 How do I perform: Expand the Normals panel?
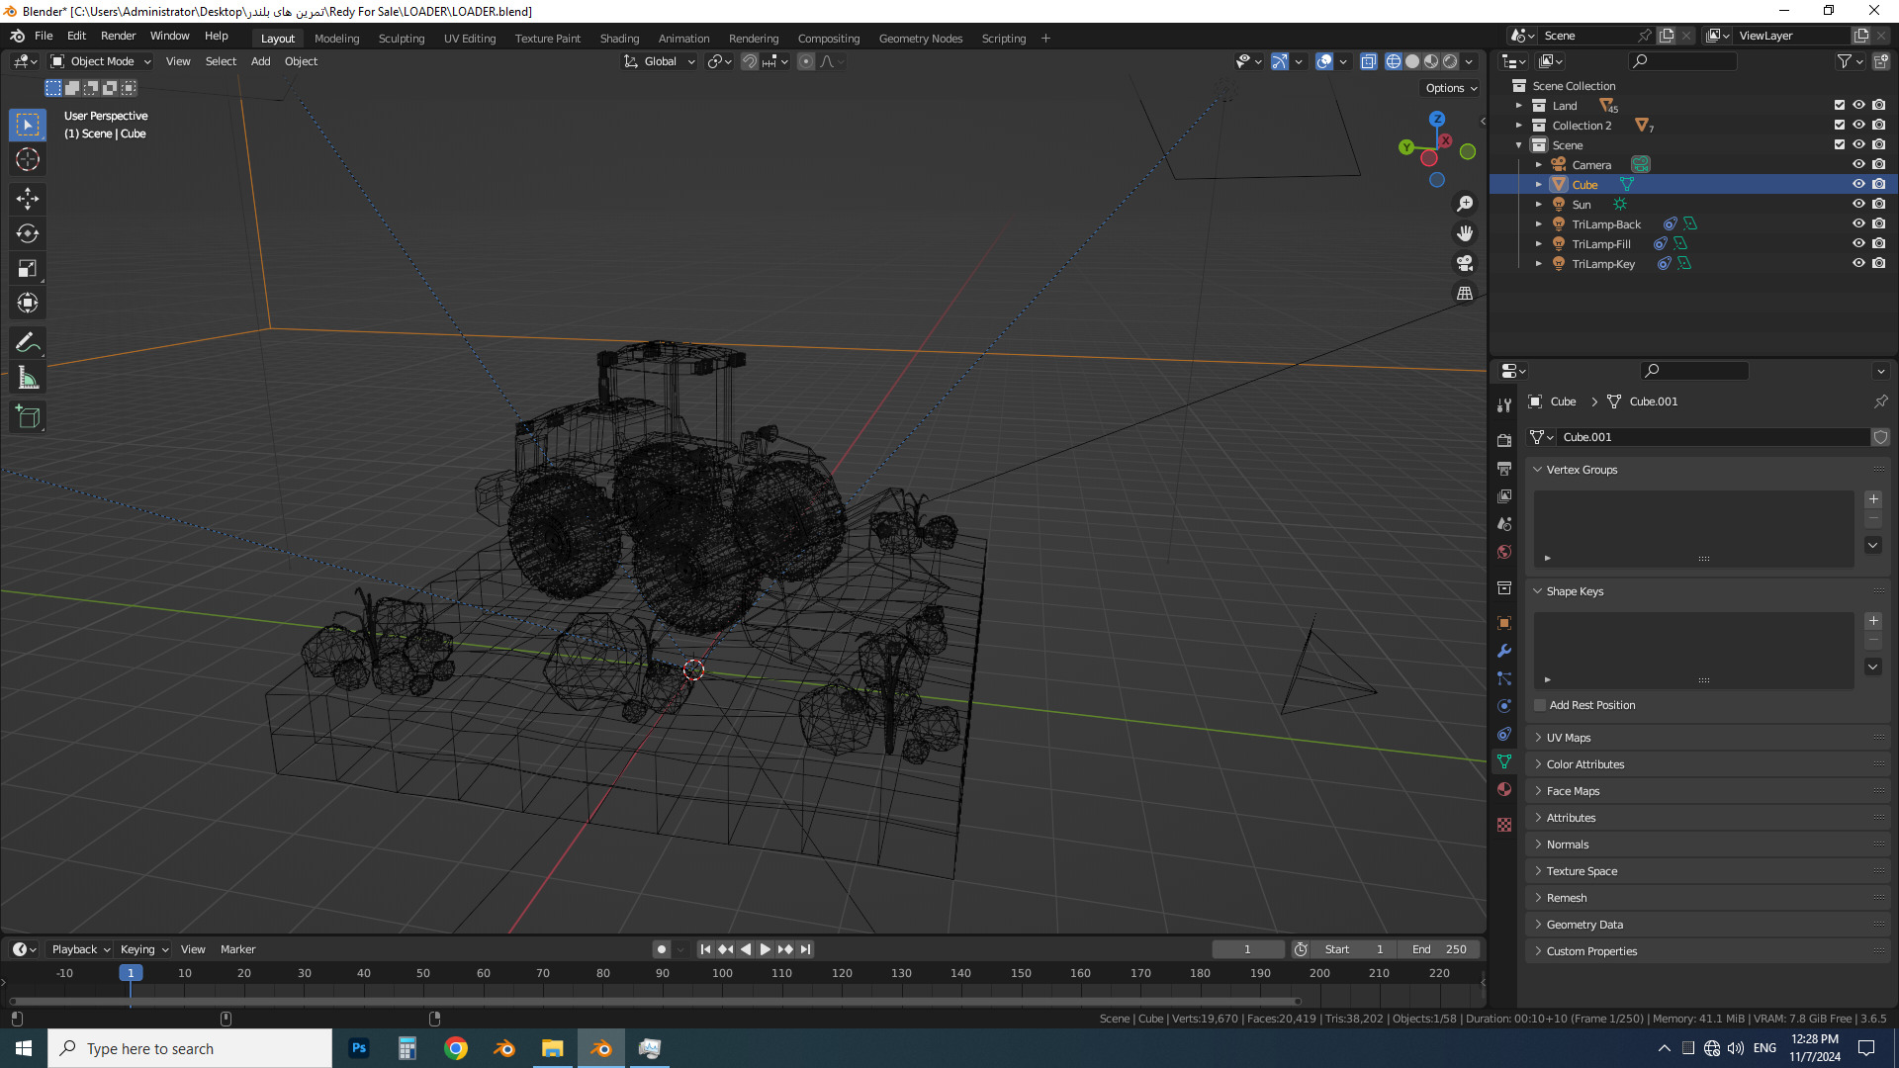coord(1707,845)
